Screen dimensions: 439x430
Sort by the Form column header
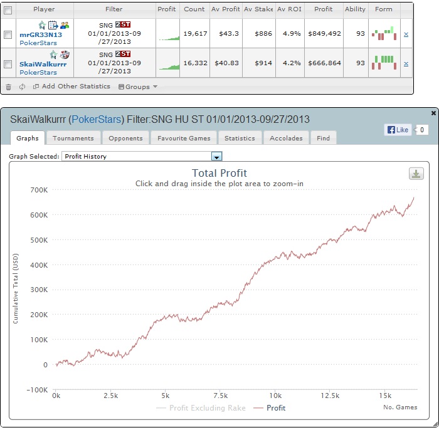click(x=384, y=9)
